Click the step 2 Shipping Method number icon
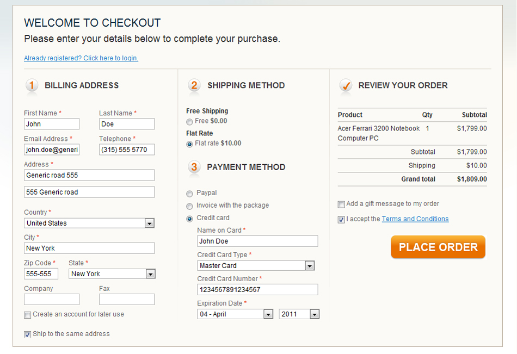Image resolution: width=517 pixels, height=354 pixels. (194, 85)
